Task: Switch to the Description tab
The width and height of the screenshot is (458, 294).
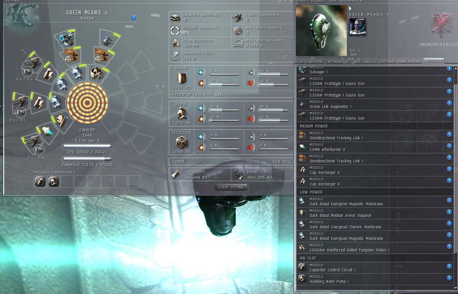Action: tap(311, 62)
